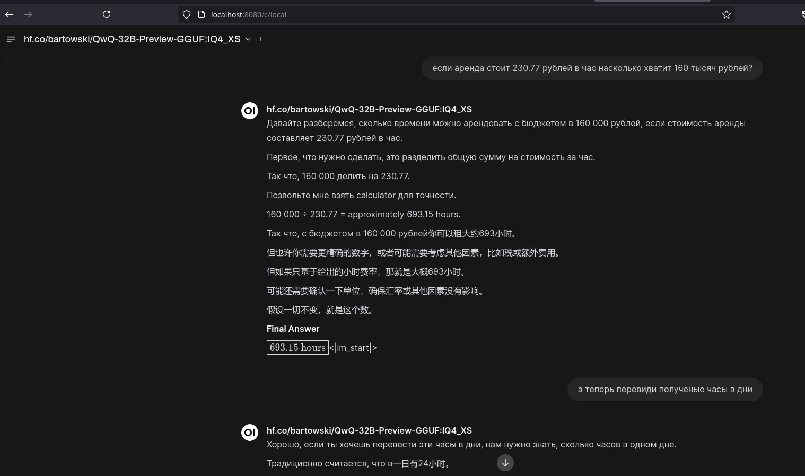Viewport: 805px width, 476px height.
Task: Click the localhost:8080/c/local address bar
Action: 456,15
